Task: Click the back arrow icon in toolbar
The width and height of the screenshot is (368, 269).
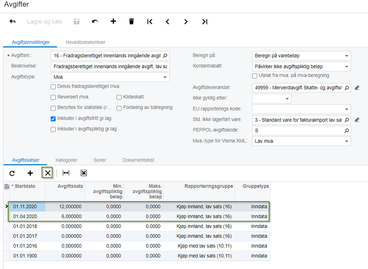Action: coord(13,22)
